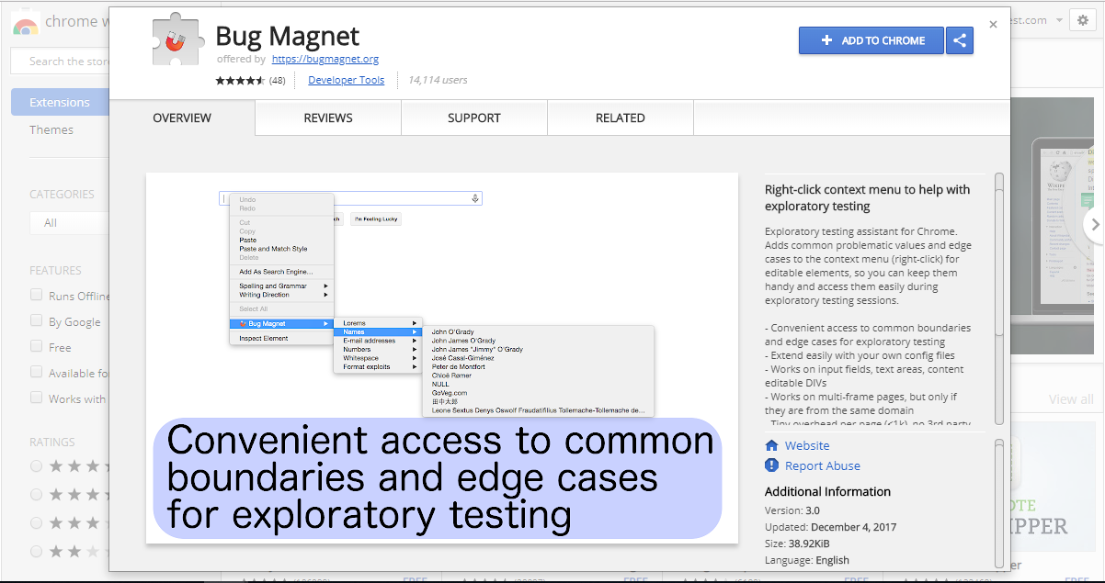Screen dimensions: 1105x583
Task: Select Extensions in the store sidebar
Action: pyautogui.click(x=60, y=102)
